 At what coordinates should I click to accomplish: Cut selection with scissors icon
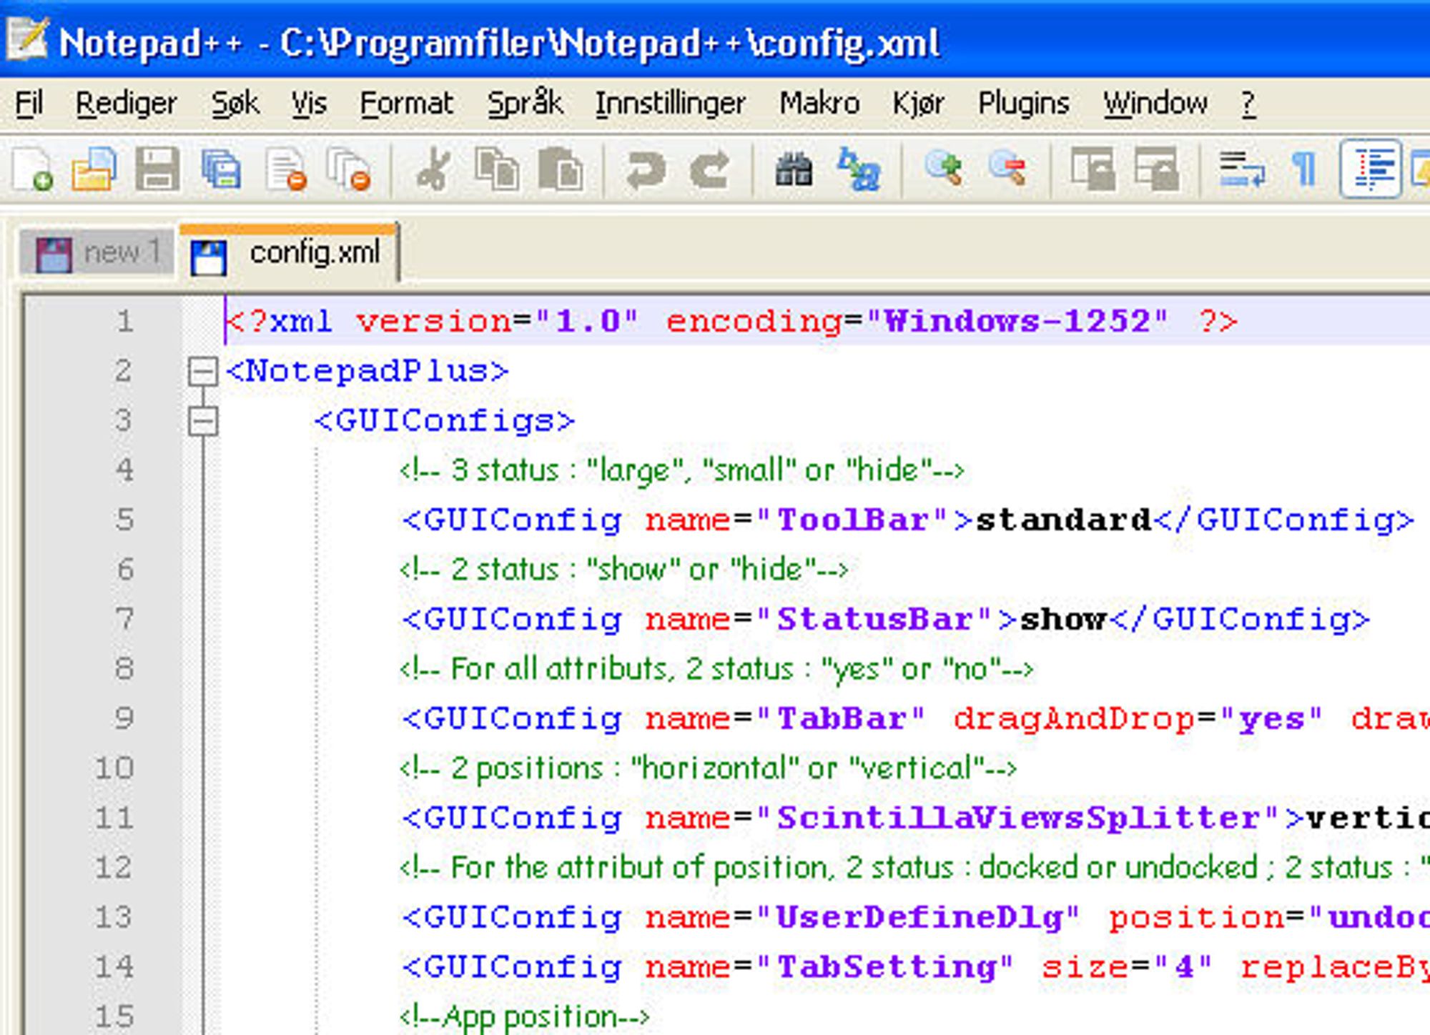433,169
